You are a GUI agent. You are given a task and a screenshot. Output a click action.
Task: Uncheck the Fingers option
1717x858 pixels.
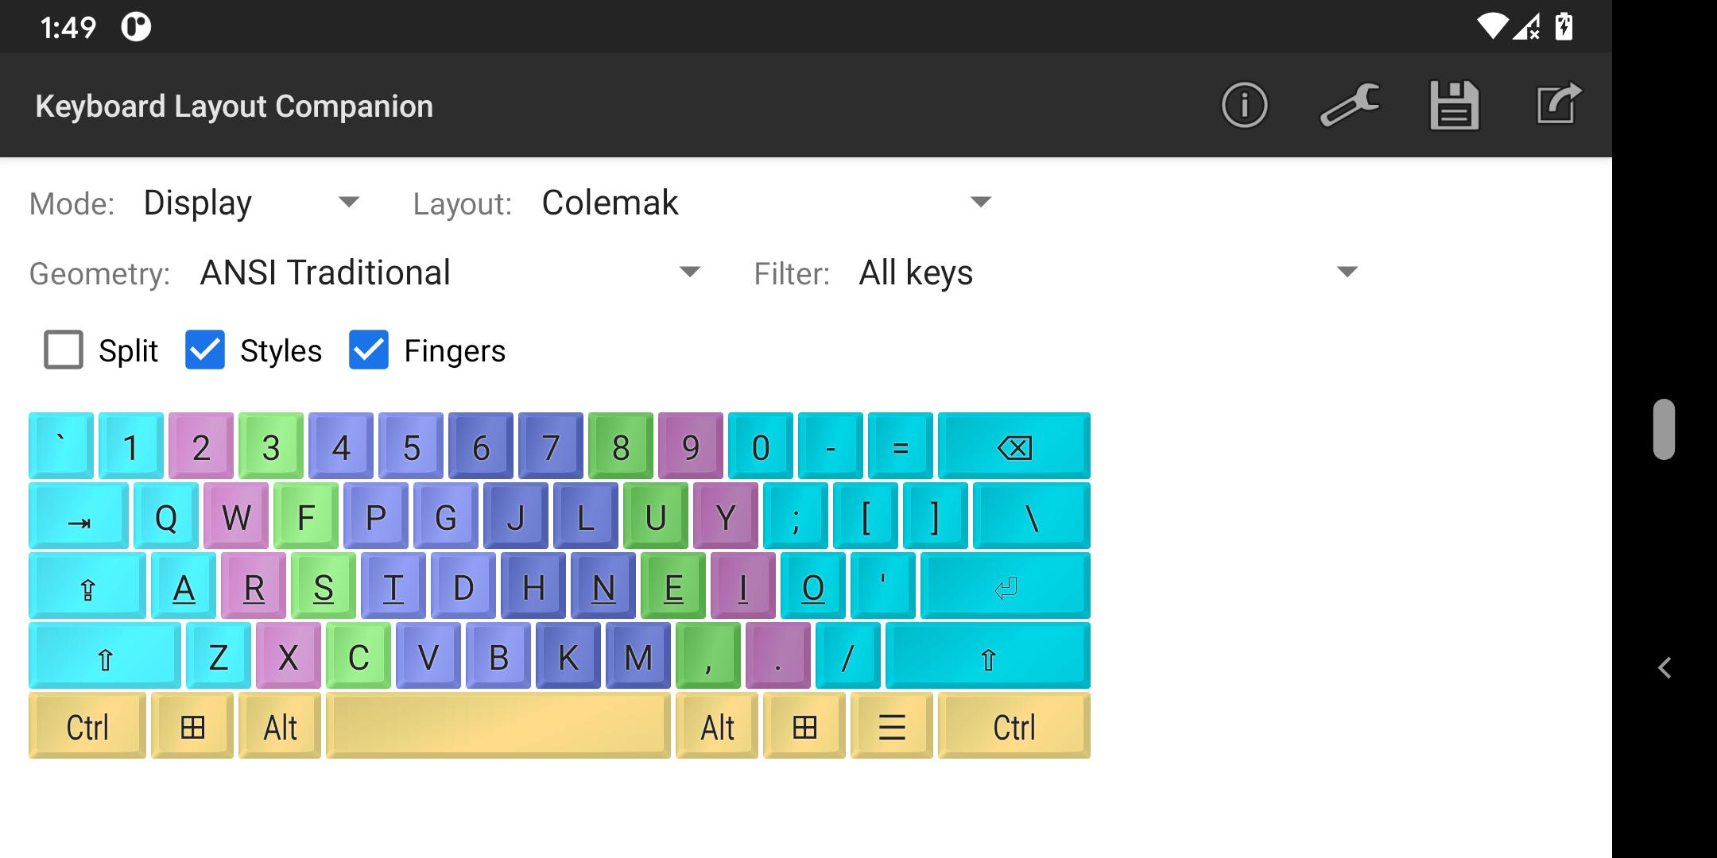(367, 350)
